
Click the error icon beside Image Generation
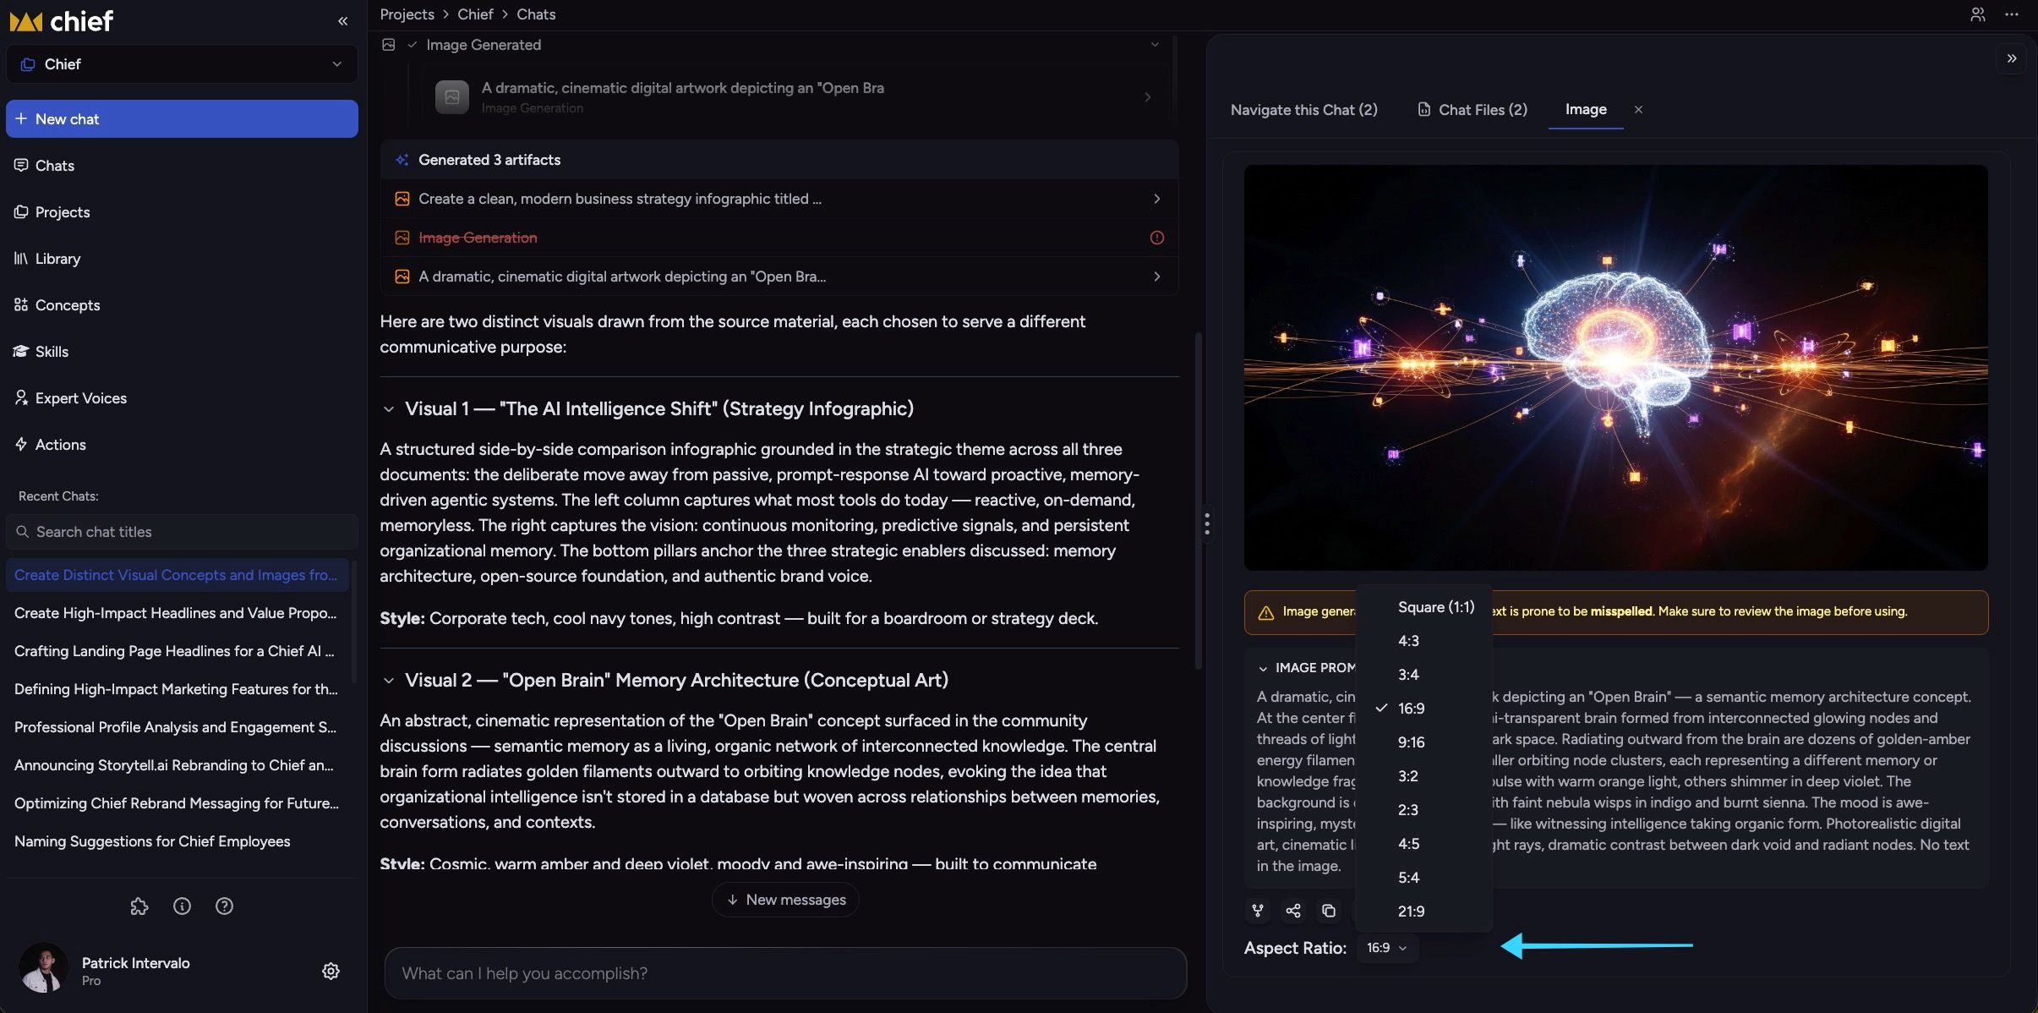coord(1157,238)
